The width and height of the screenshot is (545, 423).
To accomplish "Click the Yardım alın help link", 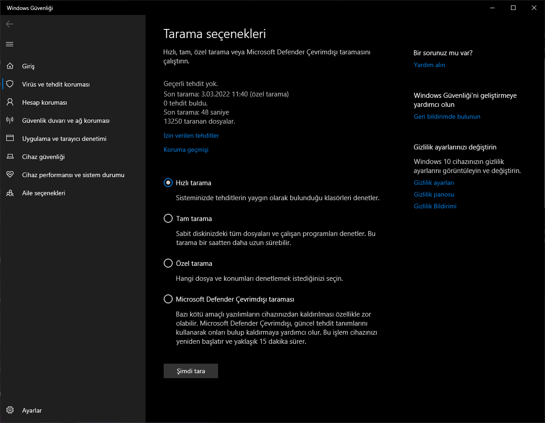I will tap(429, 65).
